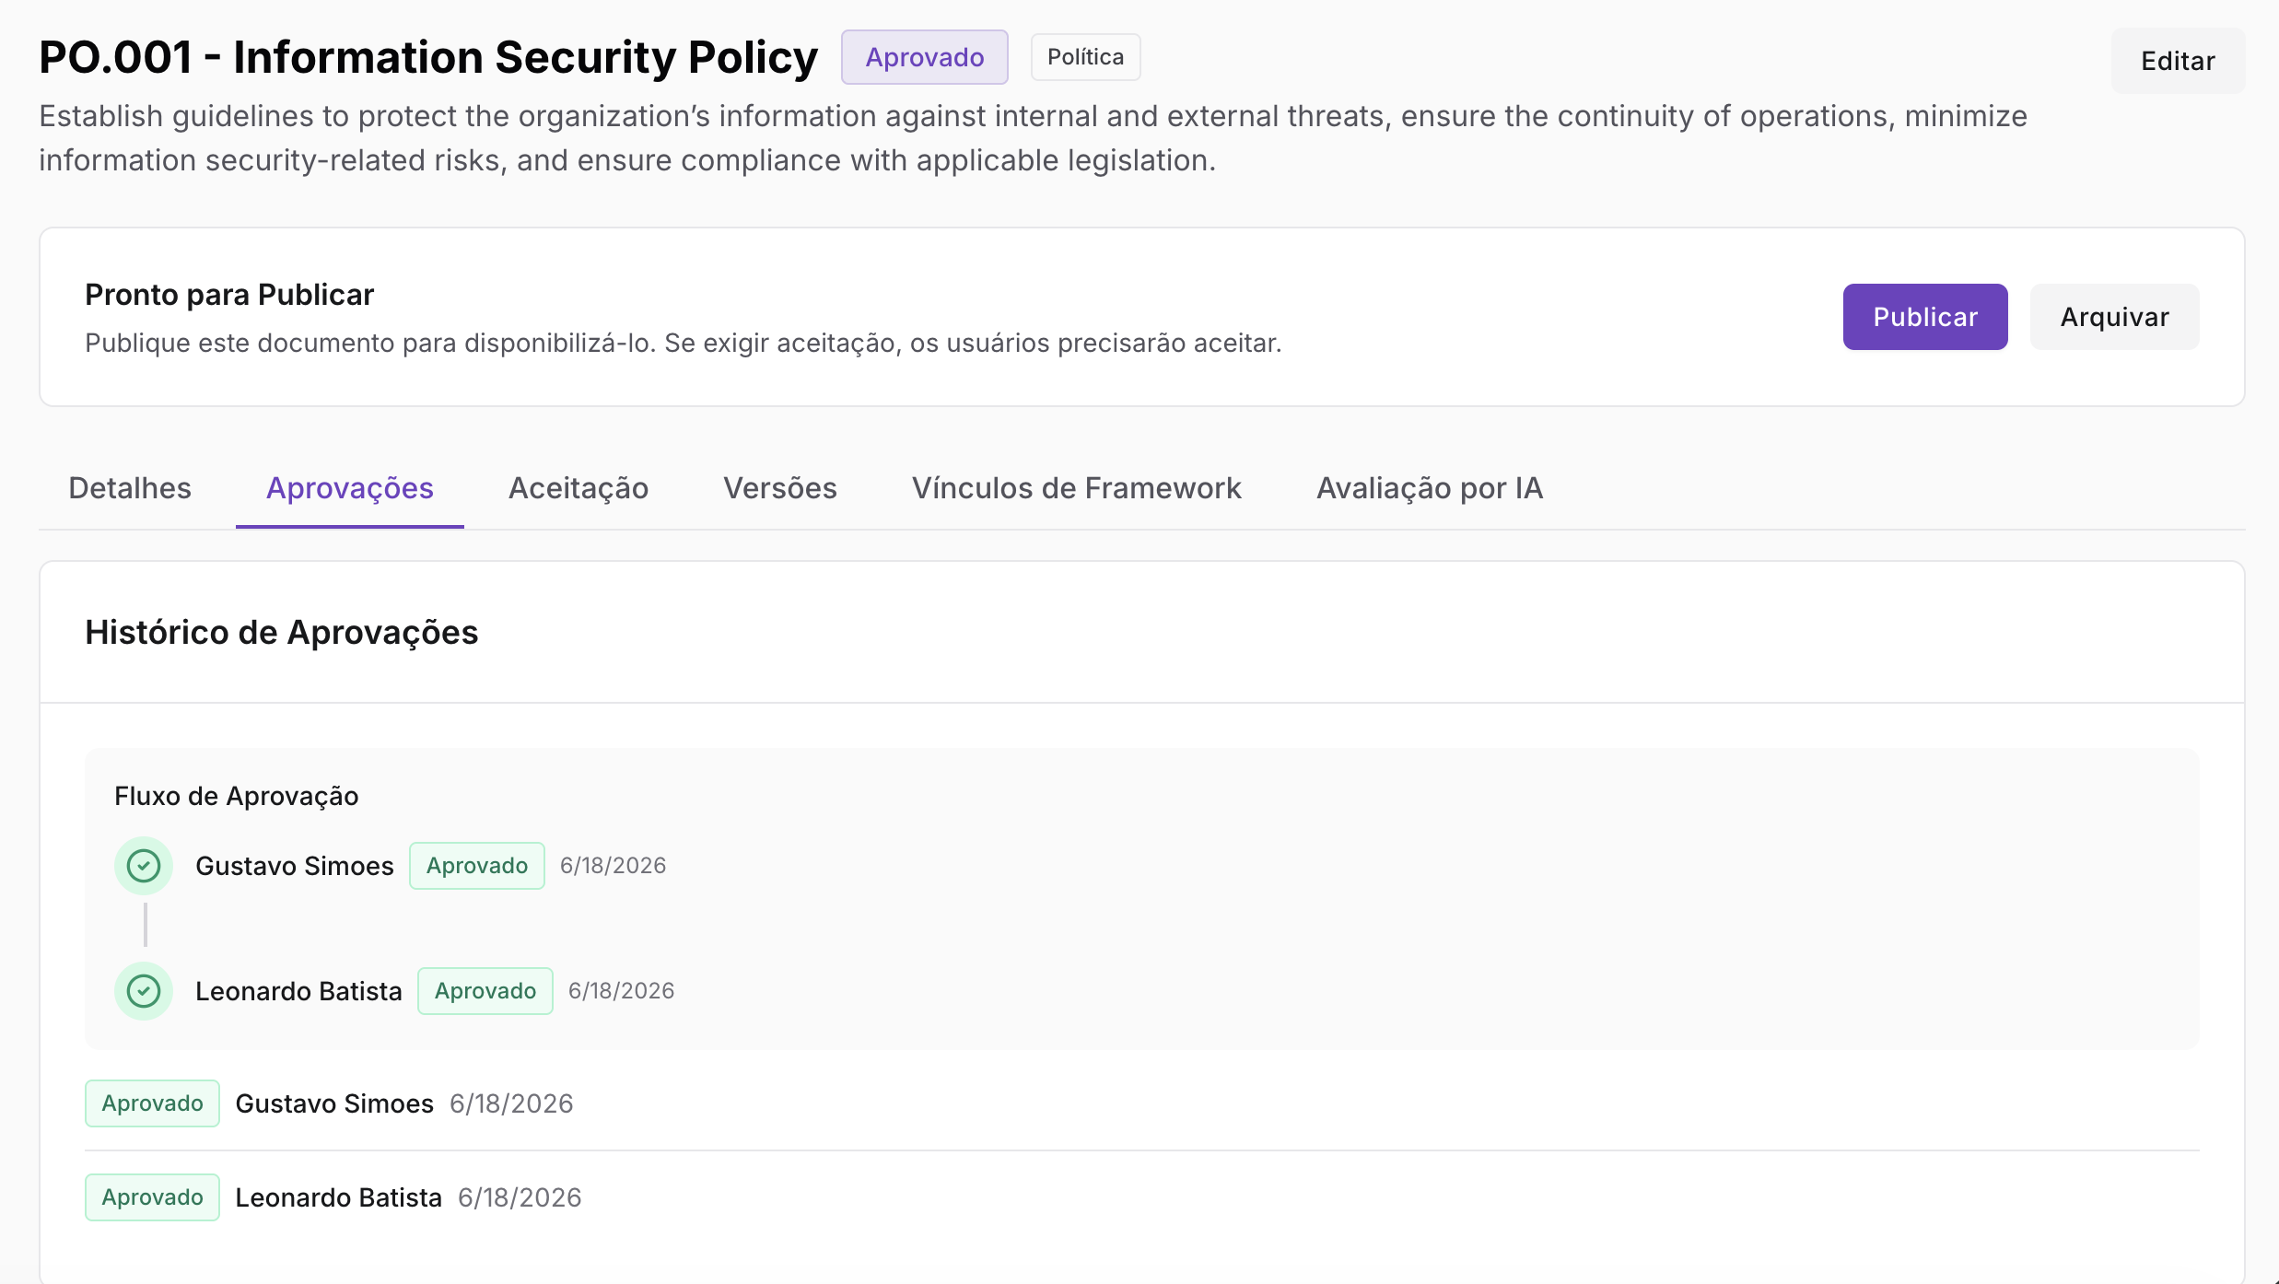Viewport: 2279px width, 1284px height.
Task: Click the Política type badge
Action: pos(1086,57)
